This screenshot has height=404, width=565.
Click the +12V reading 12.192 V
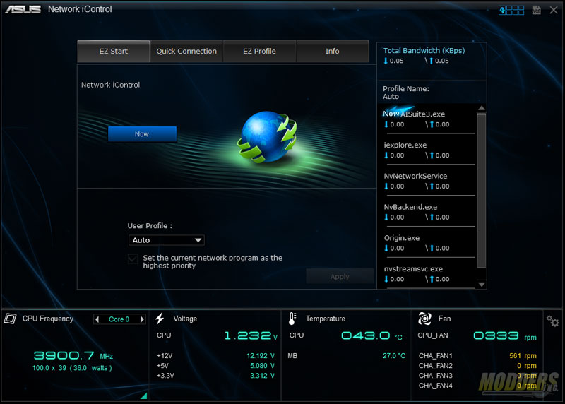click(x=261, y=356)
